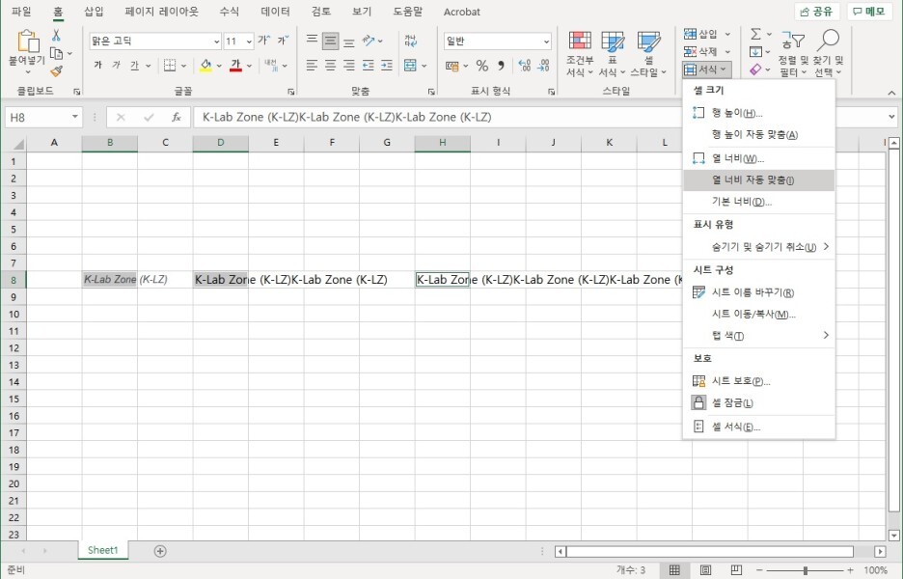The image size is (903, 579).
Task: Click the Cut scissors icon
Action: pos(56,35)
